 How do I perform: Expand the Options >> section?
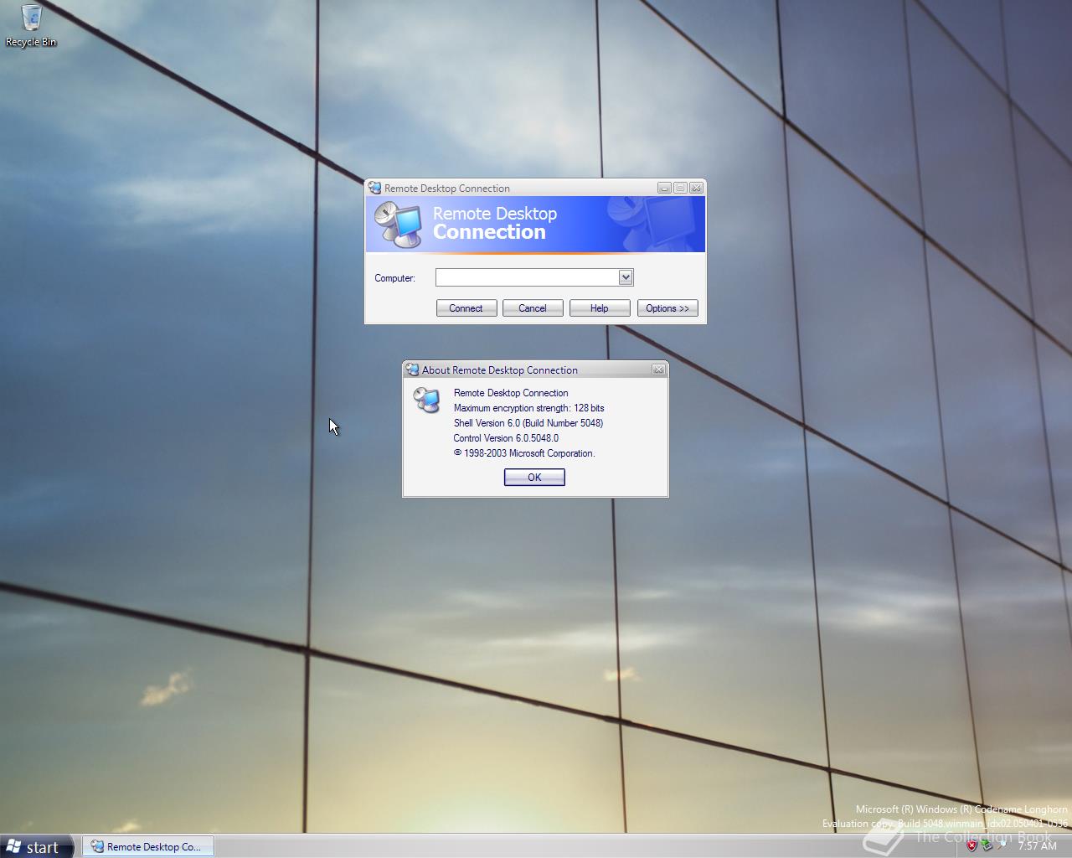pyautogui.click(x=667, y=308)
